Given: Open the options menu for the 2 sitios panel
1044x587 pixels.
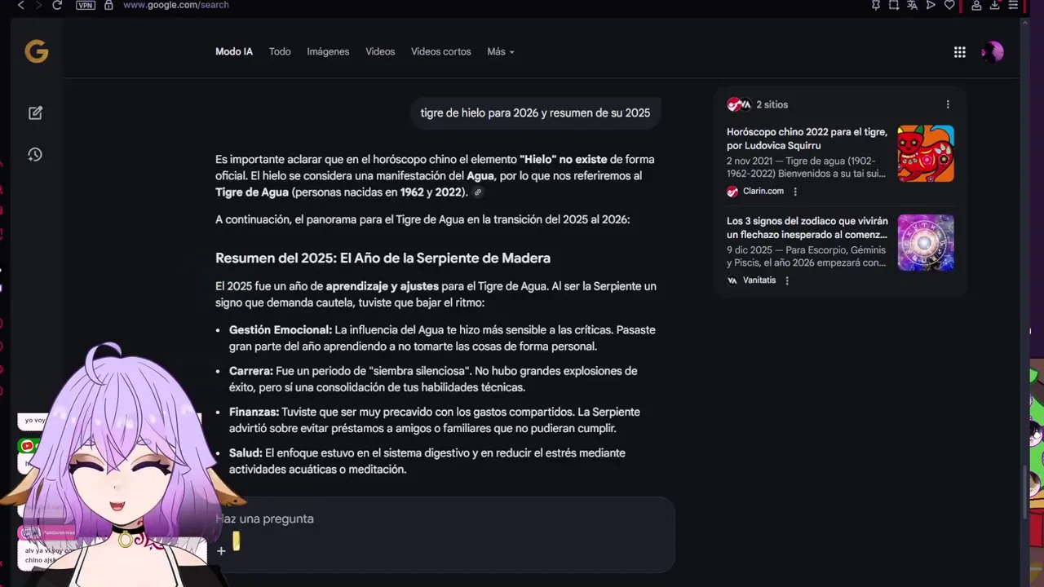Looking at the screenshot, I should click(x=947, y=104).
